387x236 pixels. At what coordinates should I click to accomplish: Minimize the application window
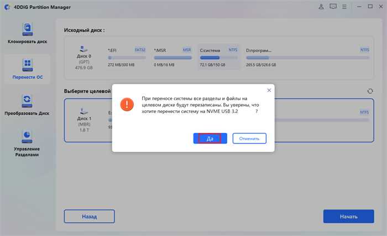359,7
